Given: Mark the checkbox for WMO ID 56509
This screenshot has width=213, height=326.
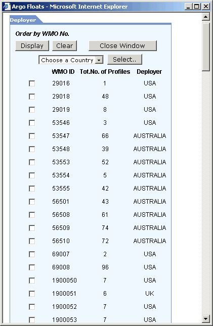Looking at the screenshot, I should pyautogui.click(x=32, y=228).
